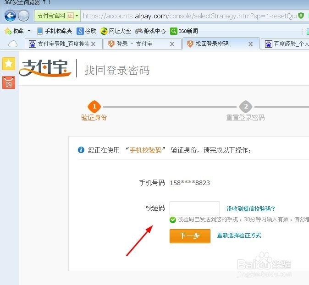Click the blue info icon beside 您正在使用
The height and width of the screenshot is (285, 309).
pos(81,150)
